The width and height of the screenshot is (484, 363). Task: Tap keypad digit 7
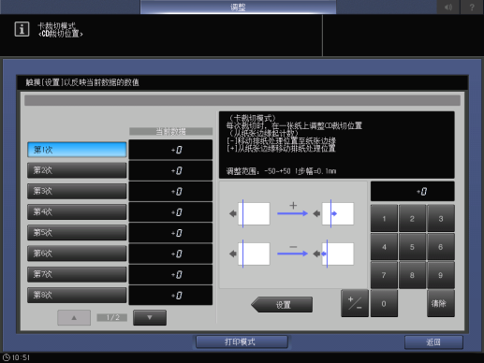384,275
